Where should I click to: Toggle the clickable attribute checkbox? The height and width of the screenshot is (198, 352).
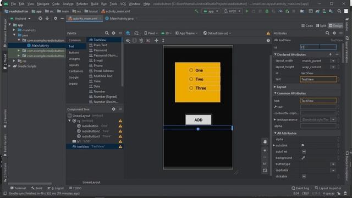[304, 177]
